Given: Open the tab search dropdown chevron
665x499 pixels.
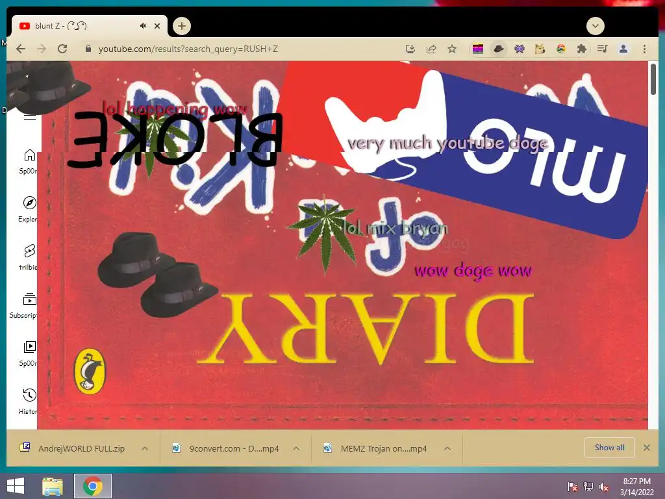Looking at the screenshot, I should point(596,26).
